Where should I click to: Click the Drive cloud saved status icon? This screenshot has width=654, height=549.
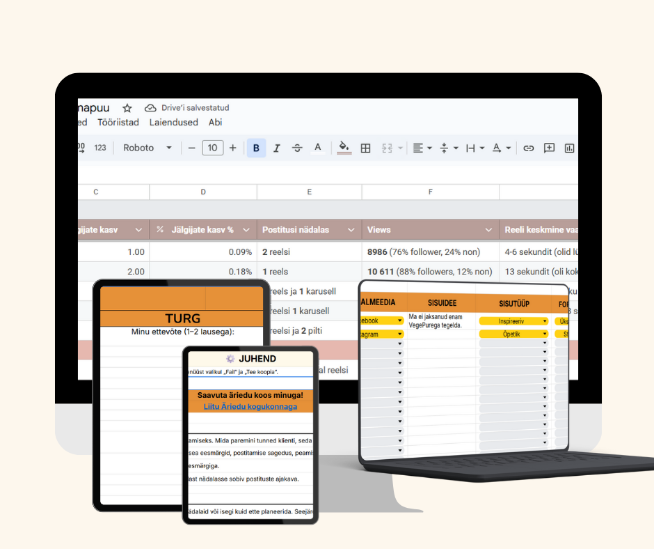point(150,108)
